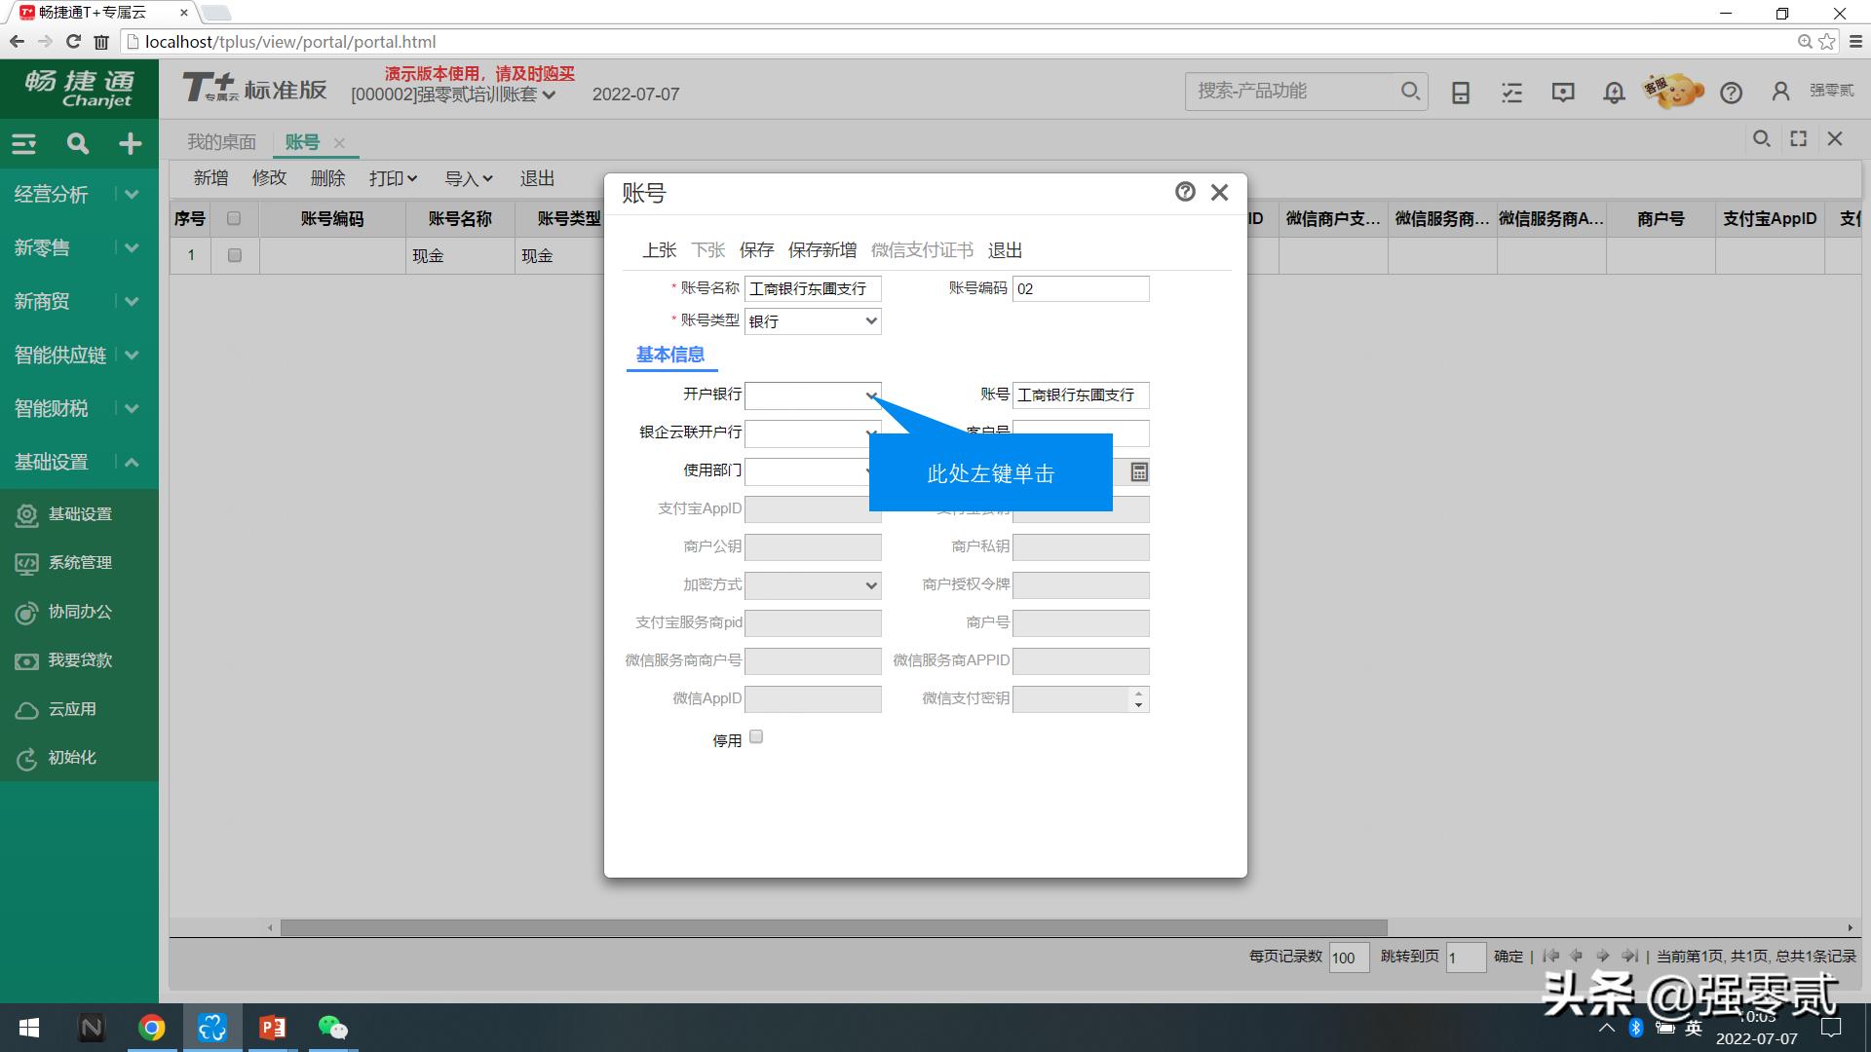
Task: Collapse the 基础设置 menu group
Action: (132, 462)
